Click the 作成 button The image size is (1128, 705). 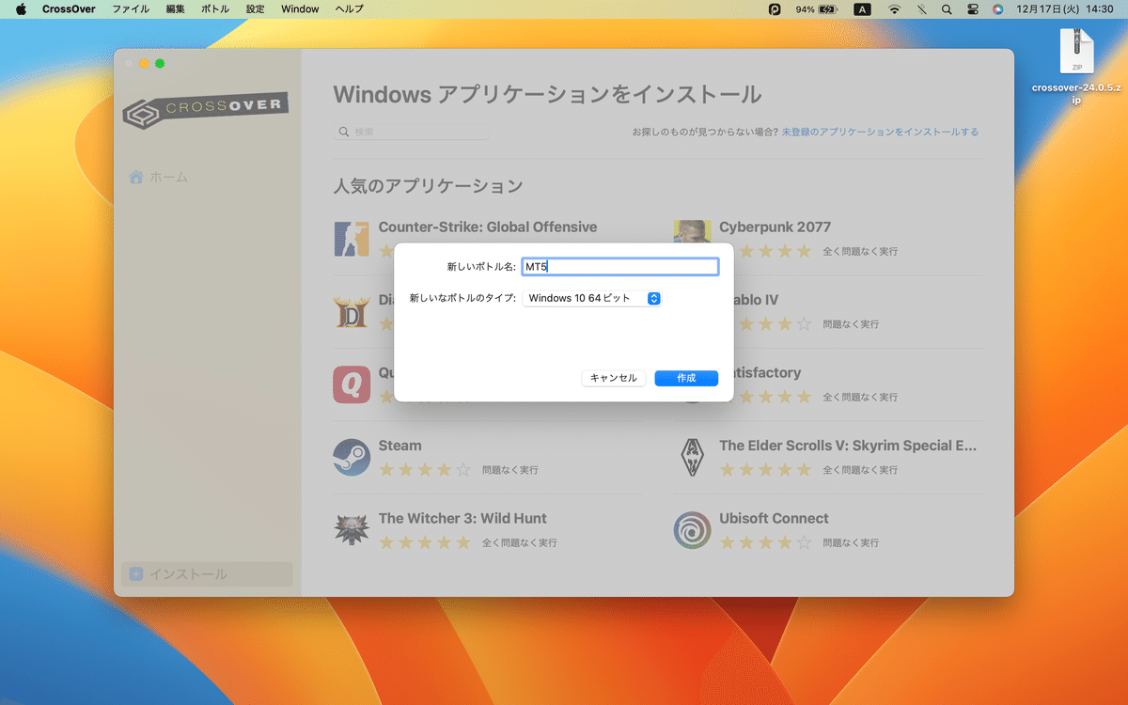click(686, 378)
